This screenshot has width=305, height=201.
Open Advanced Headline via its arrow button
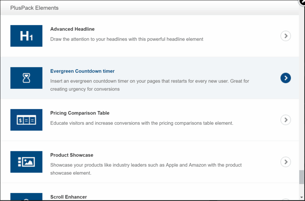286,36
